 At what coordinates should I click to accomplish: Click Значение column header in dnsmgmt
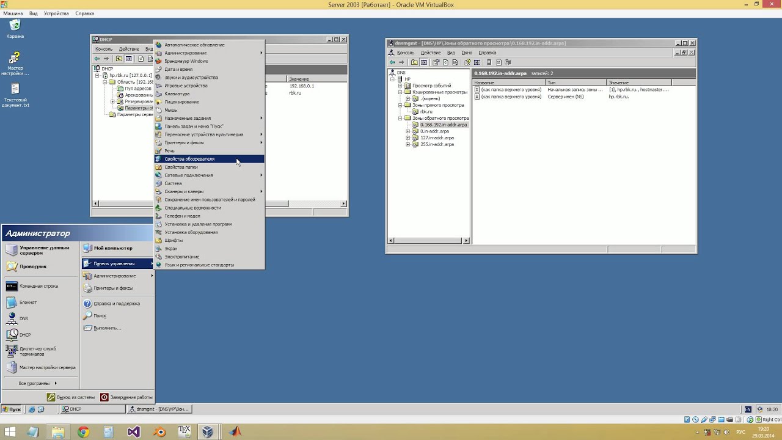pyautogui.click(x=638, y=82)
